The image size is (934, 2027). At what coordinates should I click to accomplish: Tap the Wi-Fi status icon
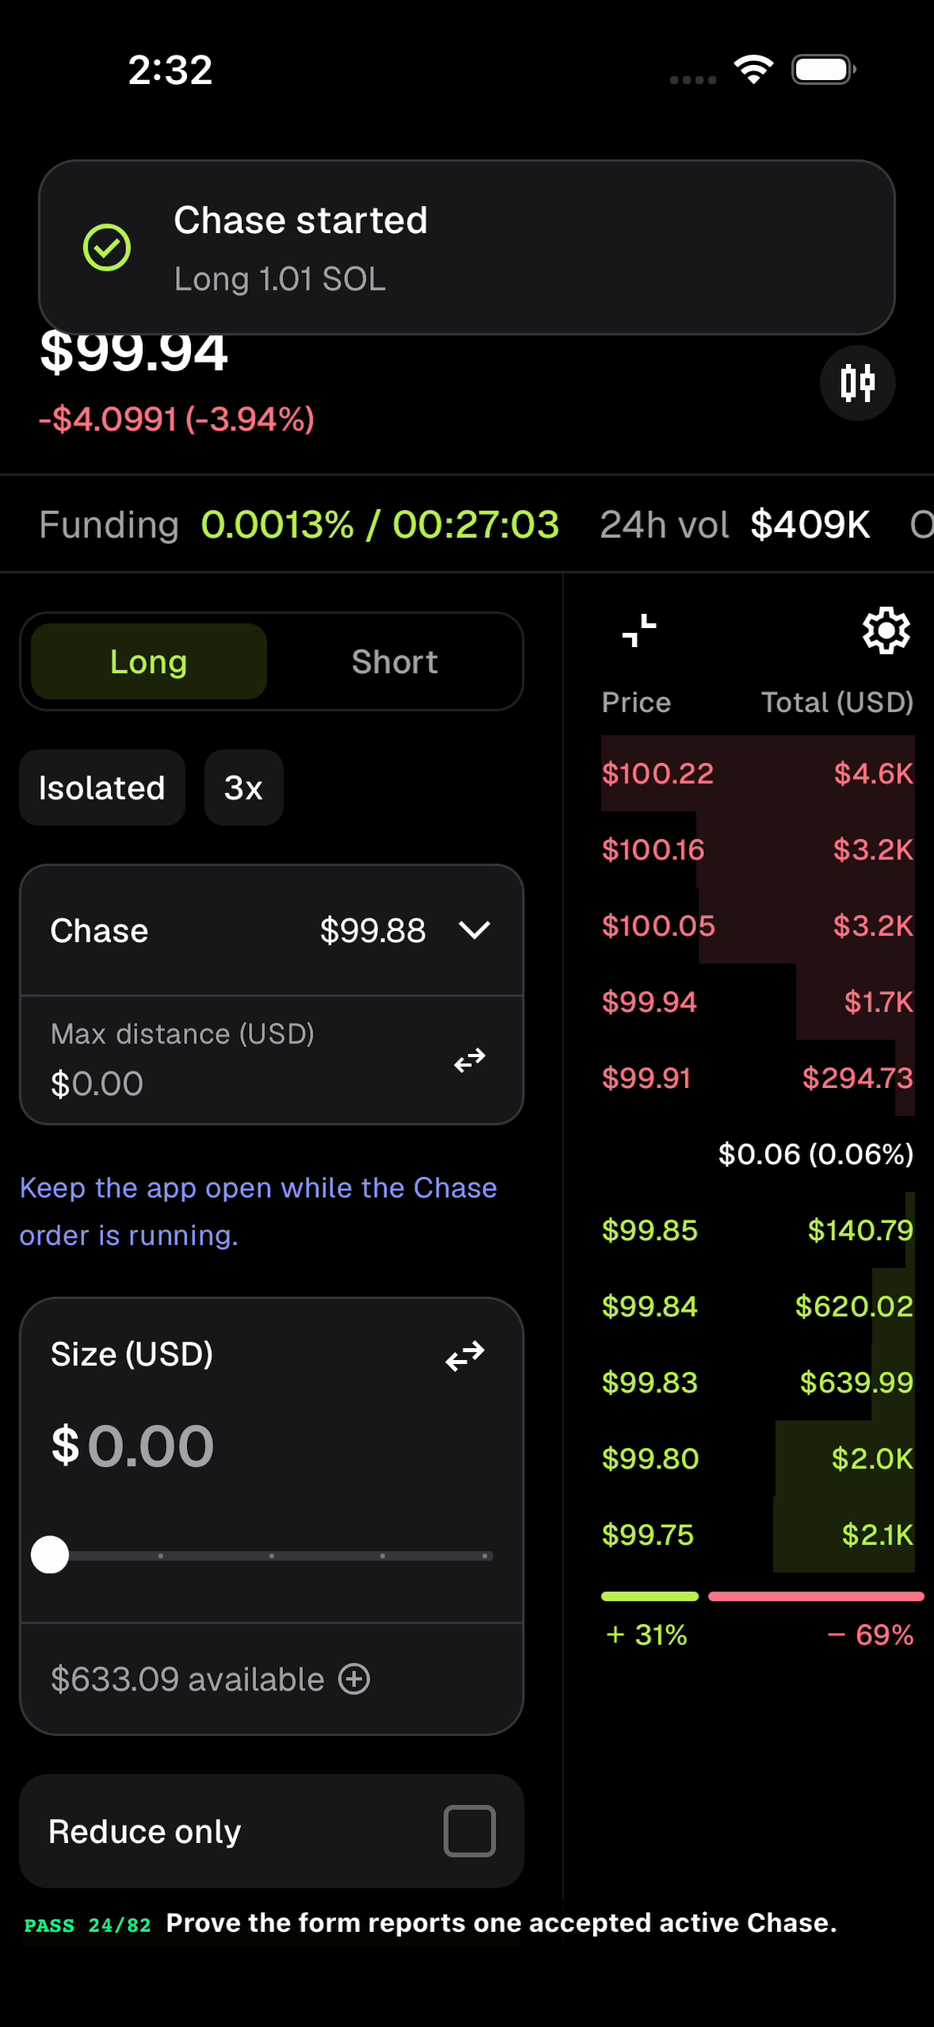[753, 70]
